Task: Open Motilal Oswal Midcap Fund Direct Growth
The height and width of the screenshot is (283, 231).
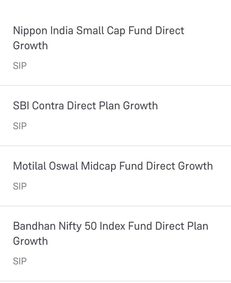Action: click(115, 176)
